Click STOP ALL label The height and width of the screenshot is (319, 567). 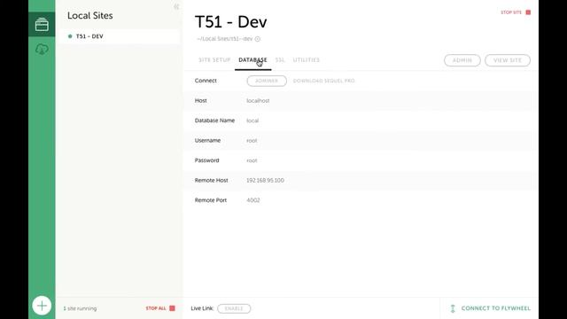pos(156,308)
